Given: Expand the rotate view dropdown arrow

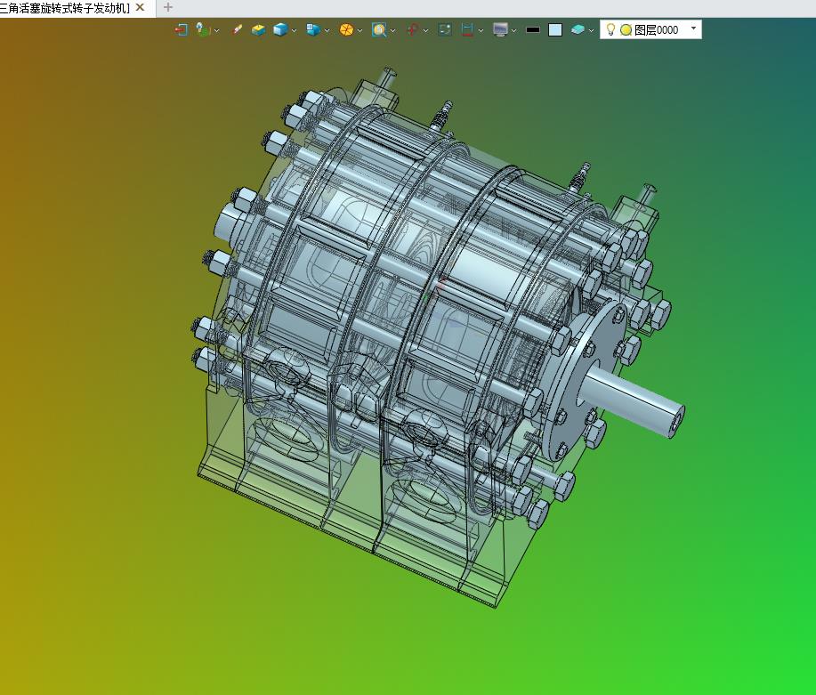Looking at the screenshot, I should pos(425,30).
